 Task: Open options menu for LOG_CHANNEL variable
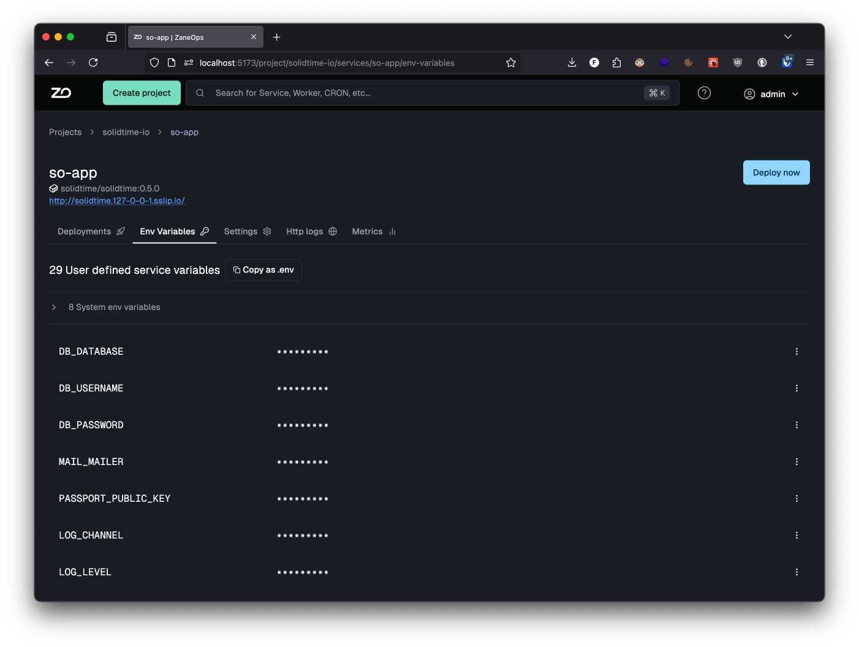tap(797, 535)
